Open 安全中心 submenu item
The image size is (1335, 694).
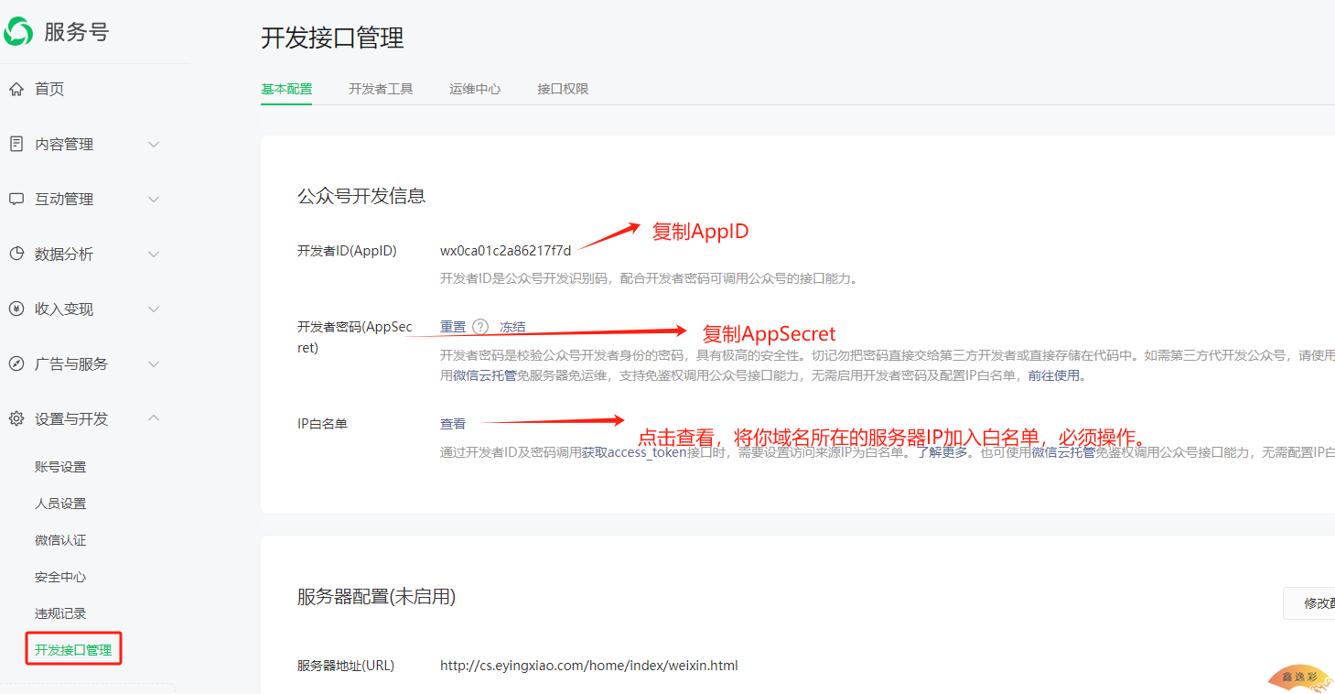point(60,577)
